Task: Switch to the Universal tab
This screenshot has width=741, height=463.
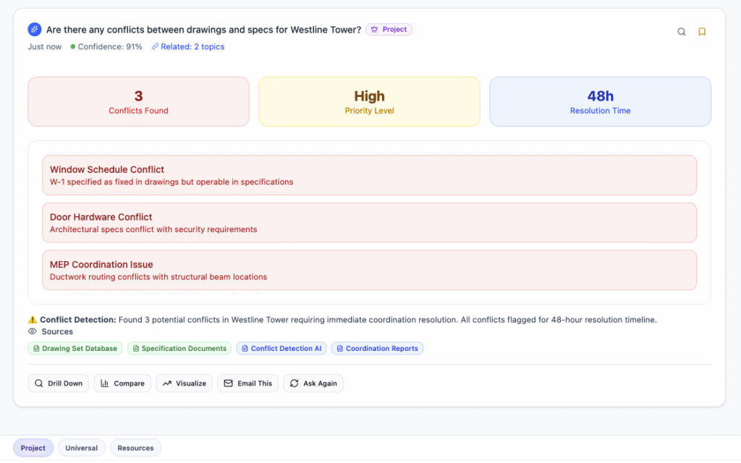Action: (82, 448)
